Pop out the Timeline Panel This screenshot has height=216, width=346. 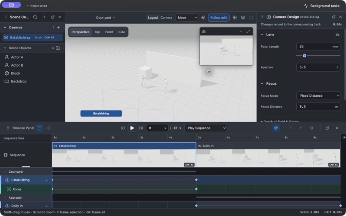327,128
